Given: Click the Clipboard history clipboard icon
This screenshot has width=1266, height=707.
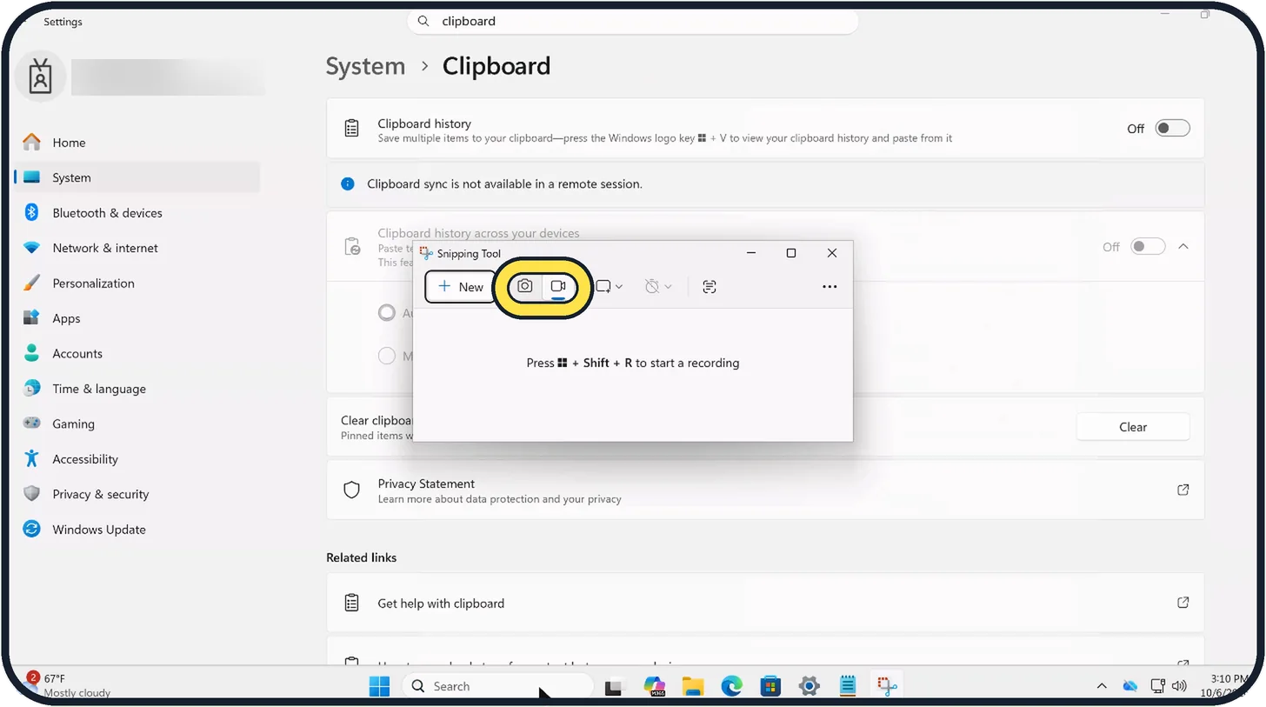Looking at the screenshot, I should coord(351,129).
